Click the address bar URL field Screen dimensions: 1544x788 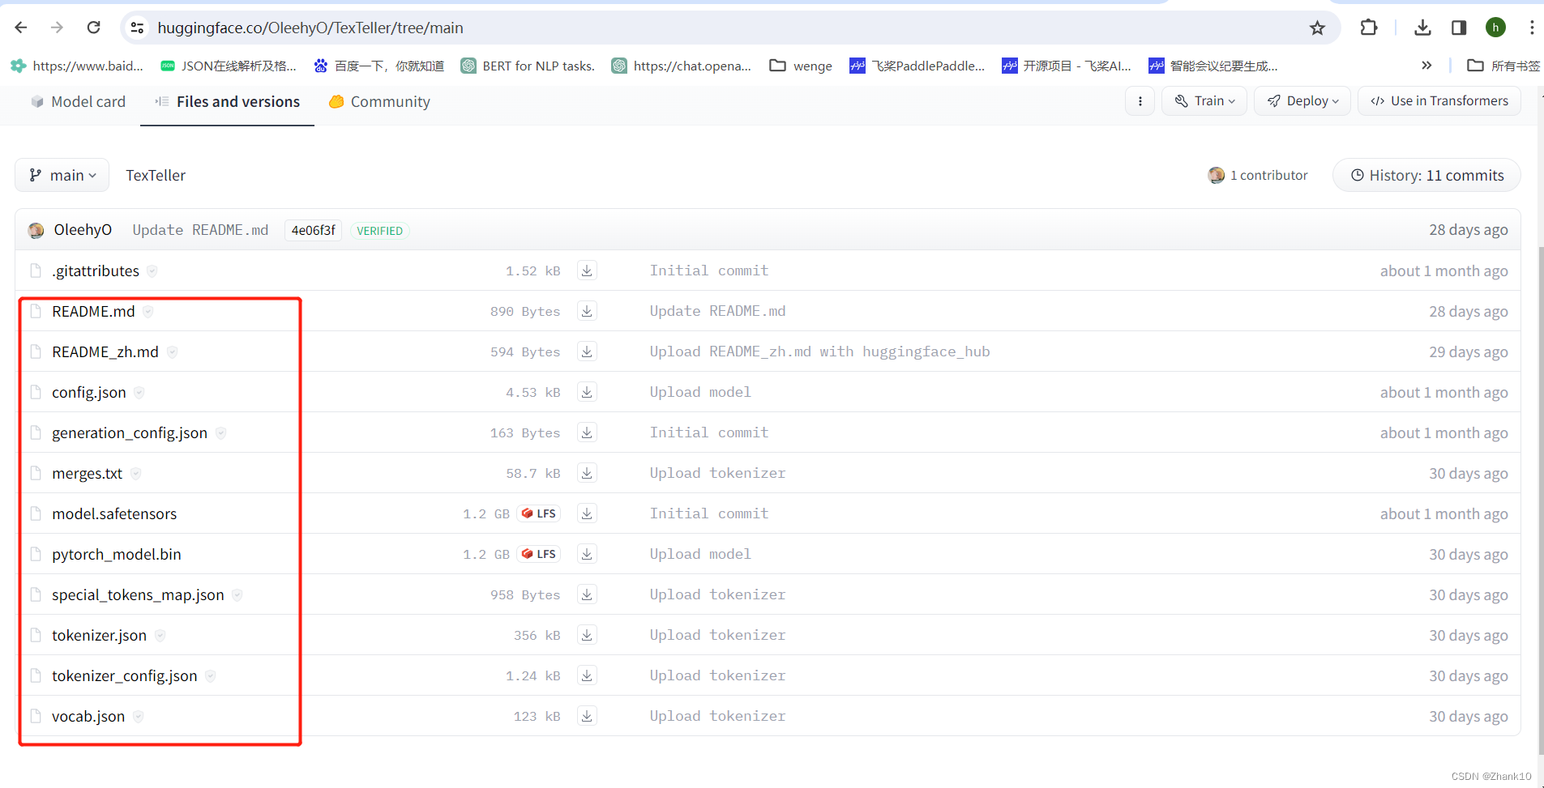click(729, 28)
